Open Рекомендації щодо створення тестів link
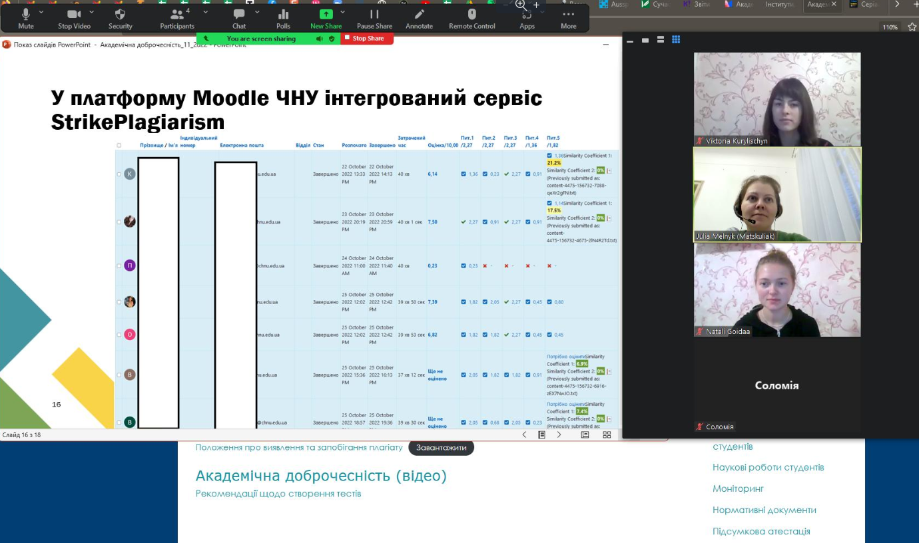919x543 pixels. pos(278,494)
